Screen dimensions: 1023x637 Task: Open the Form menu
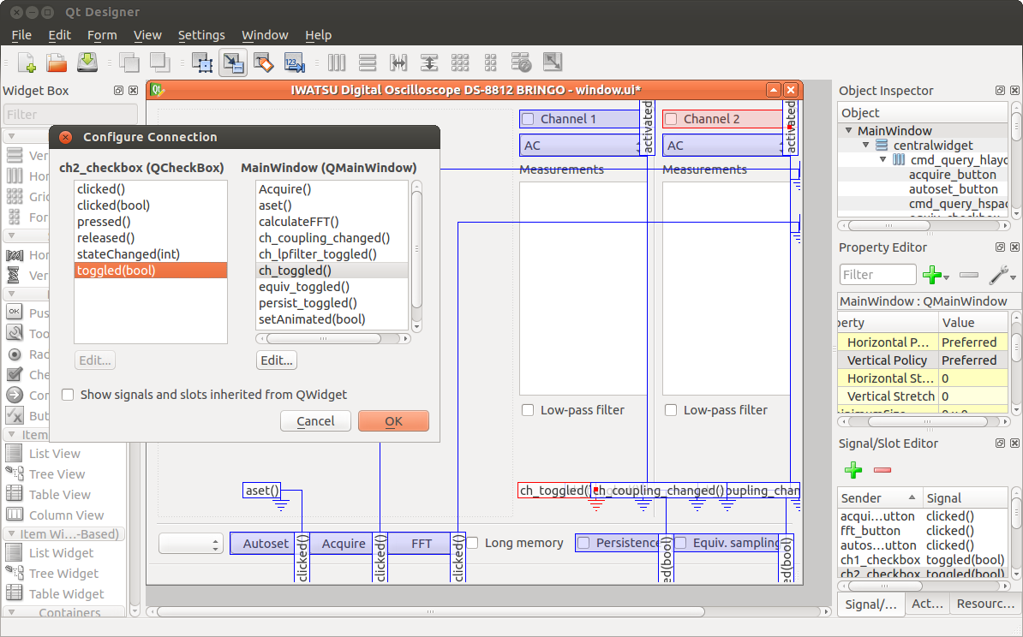102,35
